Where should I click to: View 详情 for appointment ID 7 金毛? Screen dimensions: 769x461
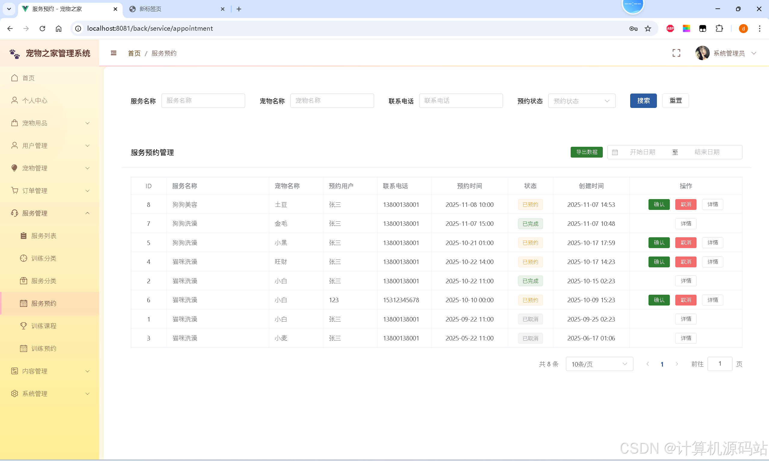click(686, 224)
